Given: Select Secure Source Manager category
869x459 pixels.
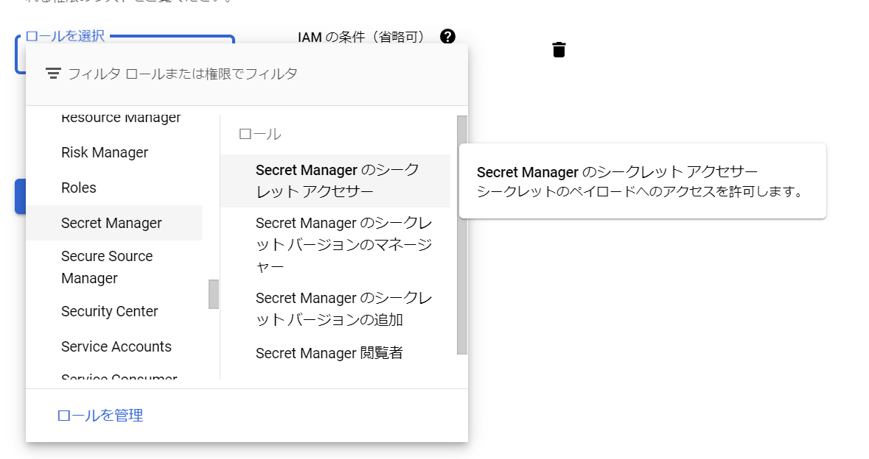Looking at the screenshot, I should pyautogui.click(x=114, y=267).
